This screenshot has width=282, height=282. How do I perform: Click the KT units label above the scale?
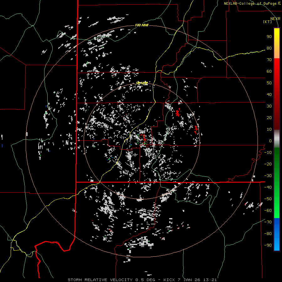[x=268, y=22]
